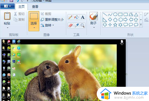Activate the Text tool
The width and height of the screenshot is (149, 101).
pyautogui.click(x=83, y=17)
